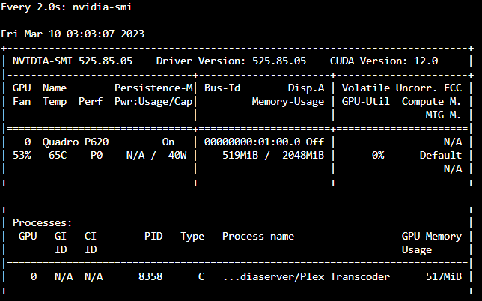This screenshot has height=301, width=482.
Task: Click the process memory usage '517MiB'
Action: (x=444, y=277)
